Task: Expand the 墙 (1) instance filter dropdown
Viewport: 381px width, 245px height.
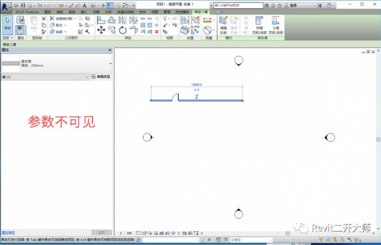Action: 45,77
